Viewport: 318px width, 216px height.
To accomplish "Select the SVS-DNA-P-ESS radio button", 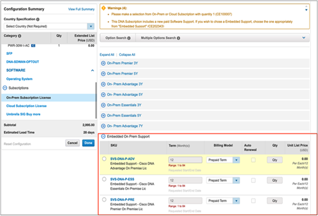I will pyautogui.click(x=104, y=179).
